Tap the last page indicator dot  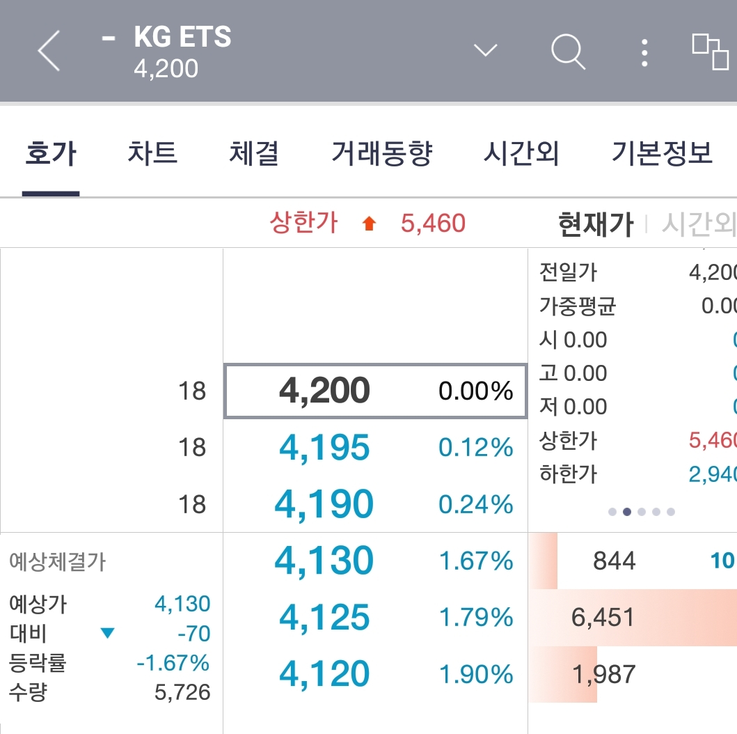point(671,512)
